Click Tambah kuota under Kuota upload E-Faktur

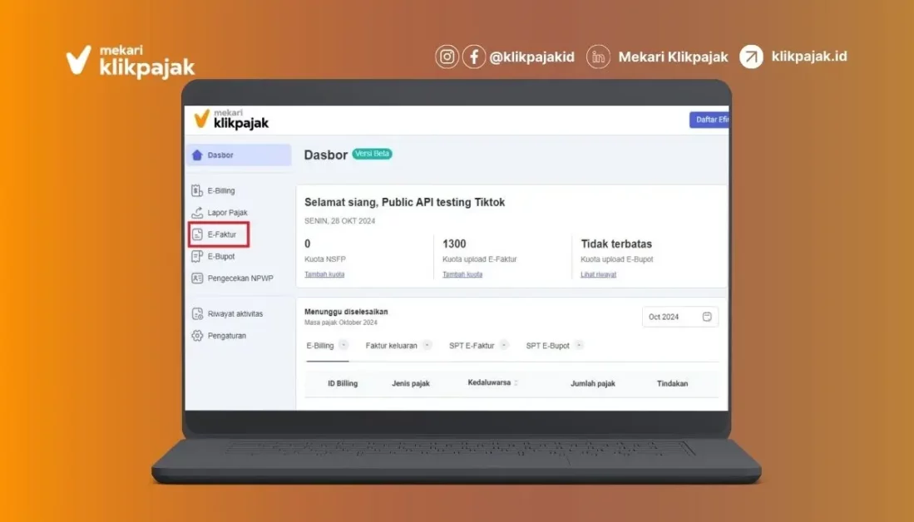click(462, 274)
